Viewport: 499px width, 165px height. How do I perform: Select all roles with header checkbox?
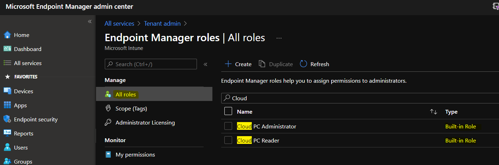tap(228, 112)
